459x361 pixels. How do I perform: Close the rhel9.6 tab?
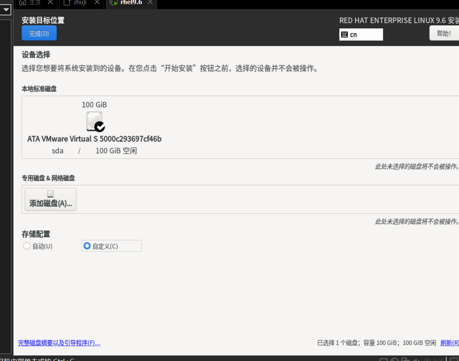pyautogui.click(x=150, y=3)
